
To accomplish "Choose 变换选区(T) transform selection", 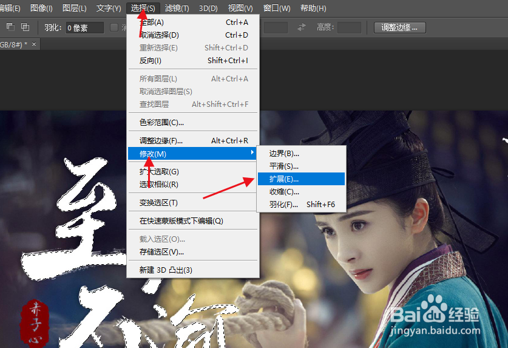I will point(194,203).
